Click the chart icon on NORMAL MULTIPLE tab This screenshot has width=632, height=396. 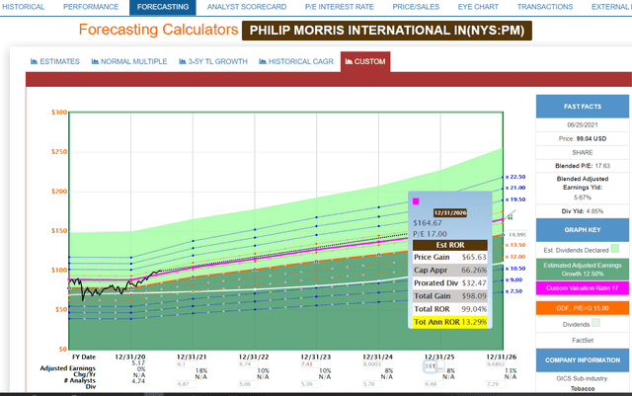click(x=95, y=61)
